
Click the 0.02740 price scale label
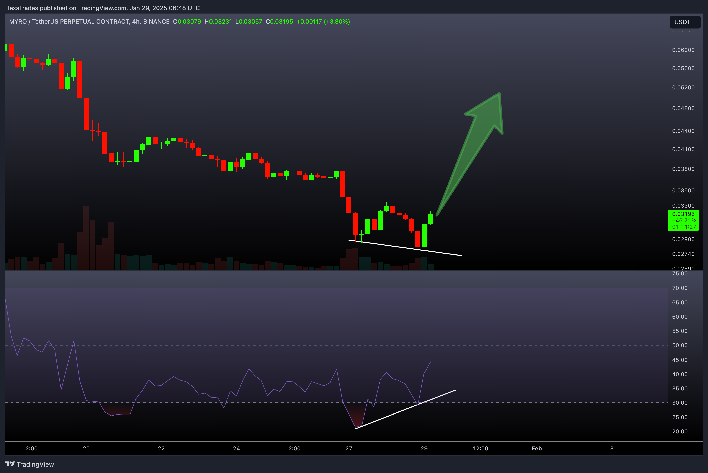[683, 254]
